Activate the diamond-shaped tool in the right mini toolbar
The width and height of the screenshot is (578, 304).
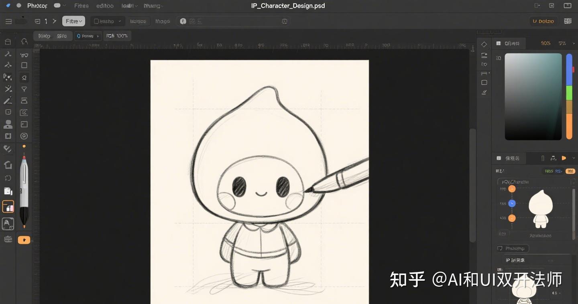coord(484,44)
